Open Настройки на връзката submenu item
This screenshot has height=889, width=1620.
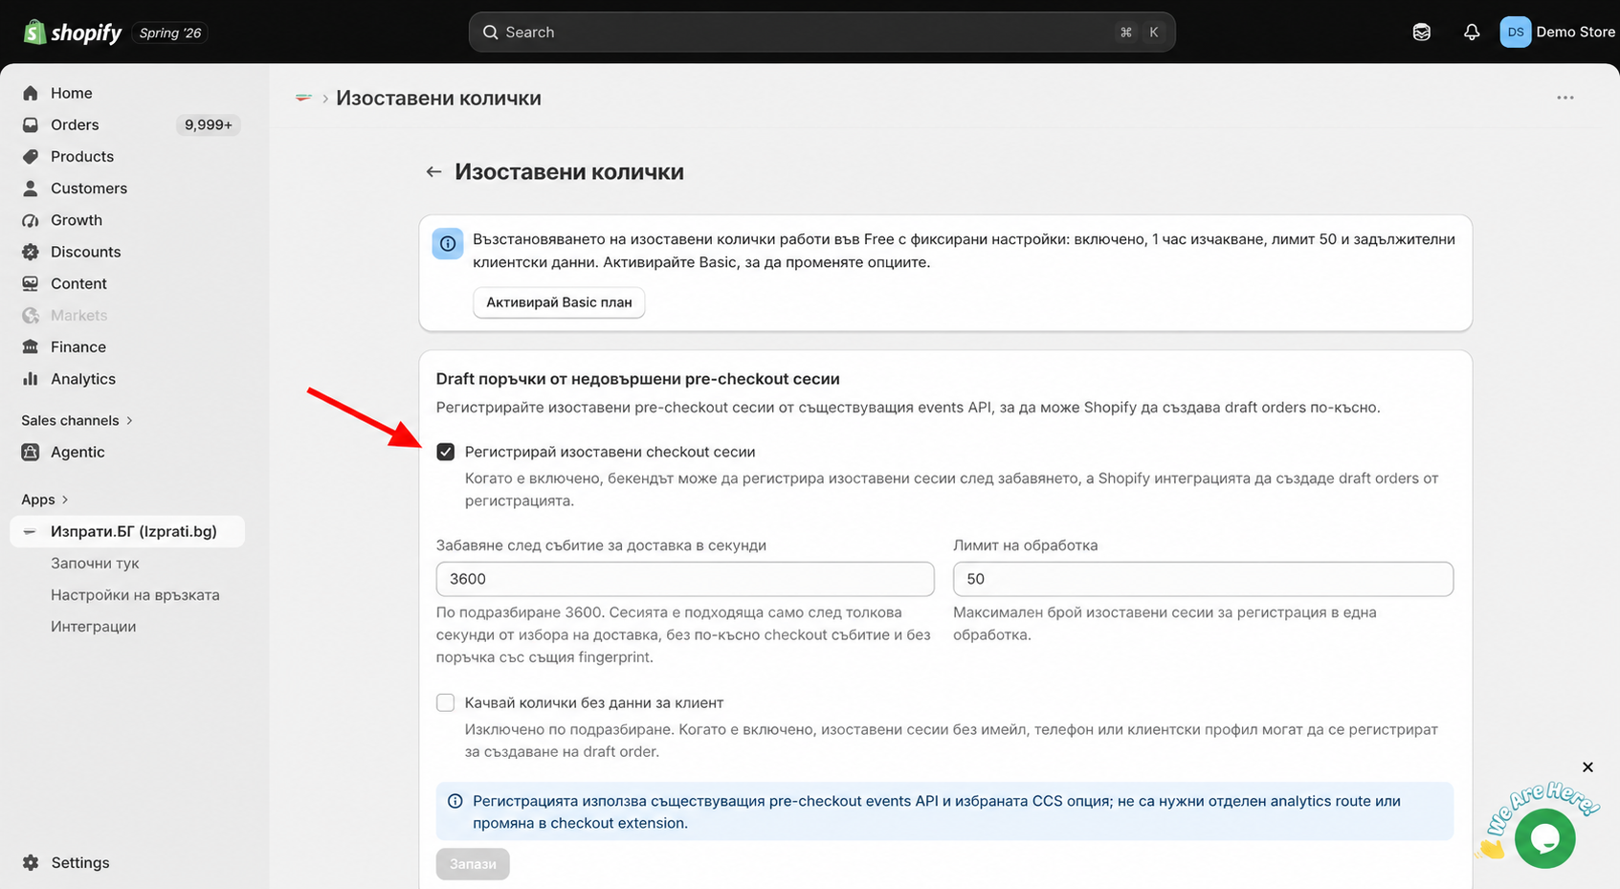point(135,594)
